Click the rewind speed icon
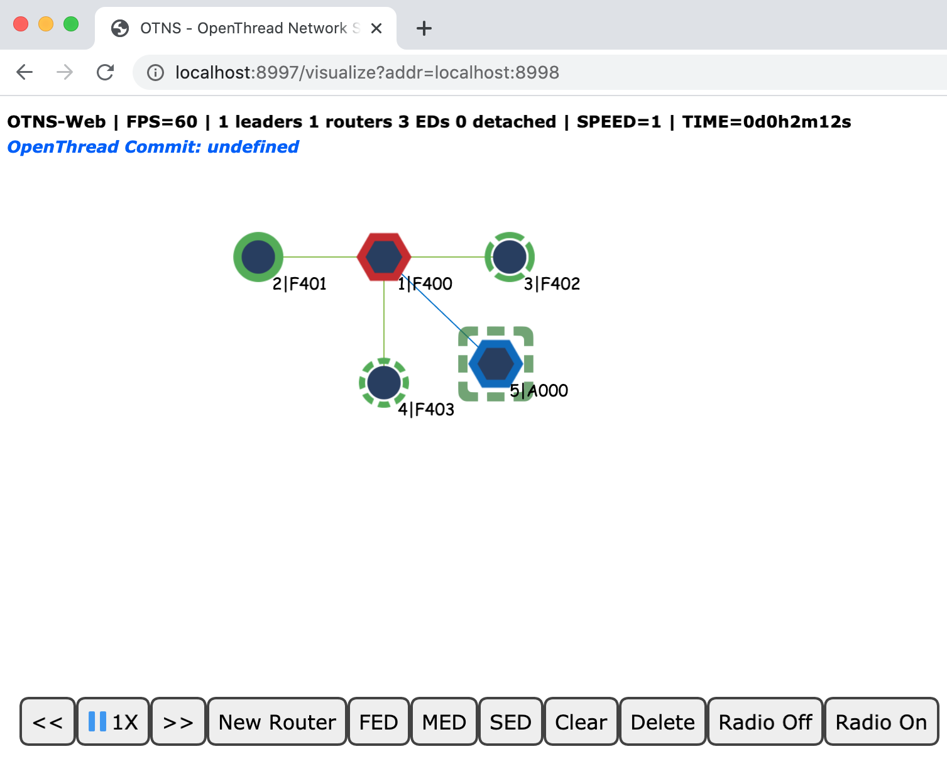Image resolution: width=947 pixels, height=771 pixels. (47, 721)
